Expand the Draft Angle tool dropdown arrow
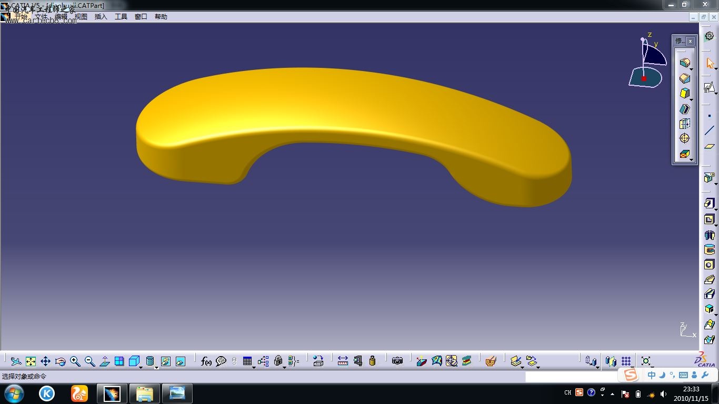This screenshot has width=719, height=404. point(691,99)
